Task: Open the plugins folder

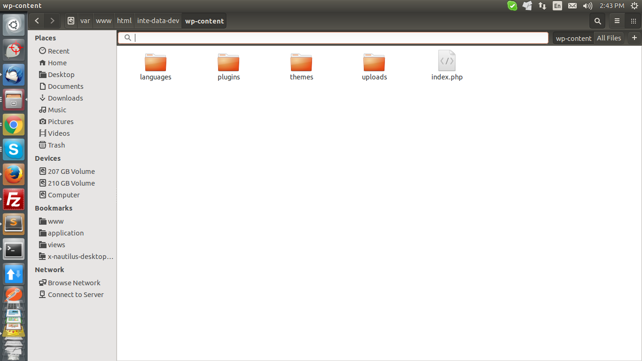Action: (x=228, y=67)
